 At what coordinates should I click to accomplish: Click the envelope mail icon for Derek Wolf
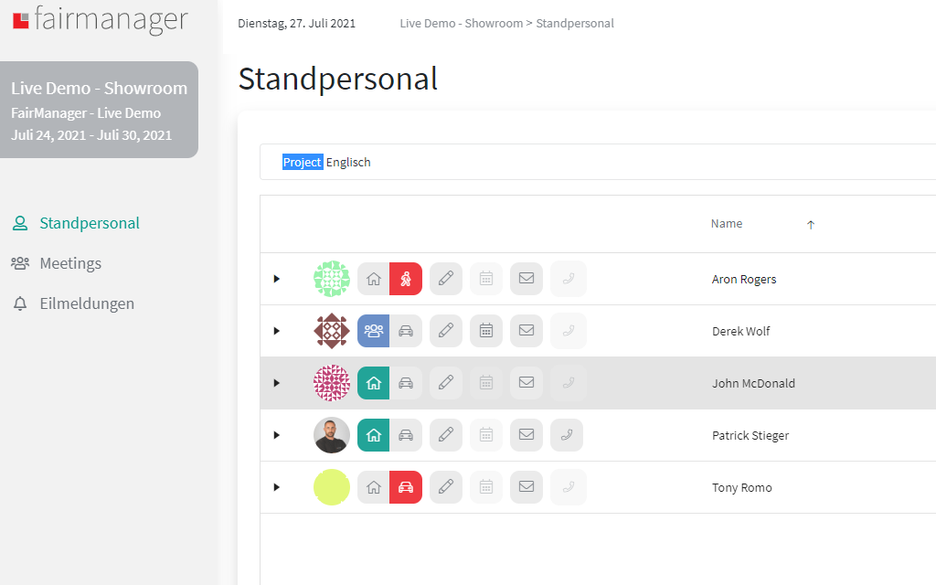526,331
